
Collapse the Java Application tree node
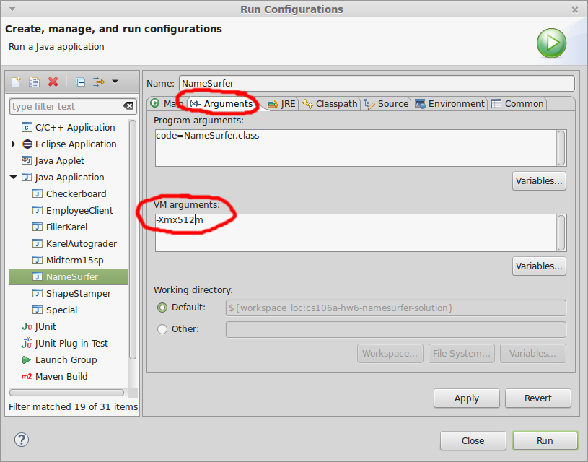(x=14, y=178)
